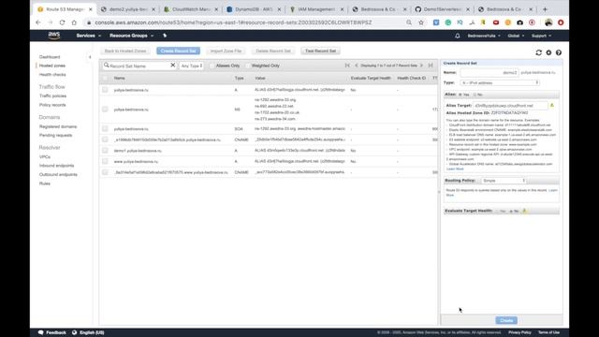Open the Global region dropdown

point(516,36)
